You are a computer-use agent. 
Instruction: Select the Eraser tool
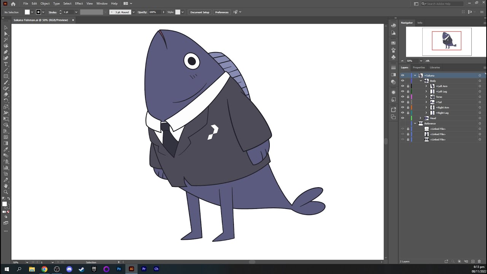coord(6,94)
